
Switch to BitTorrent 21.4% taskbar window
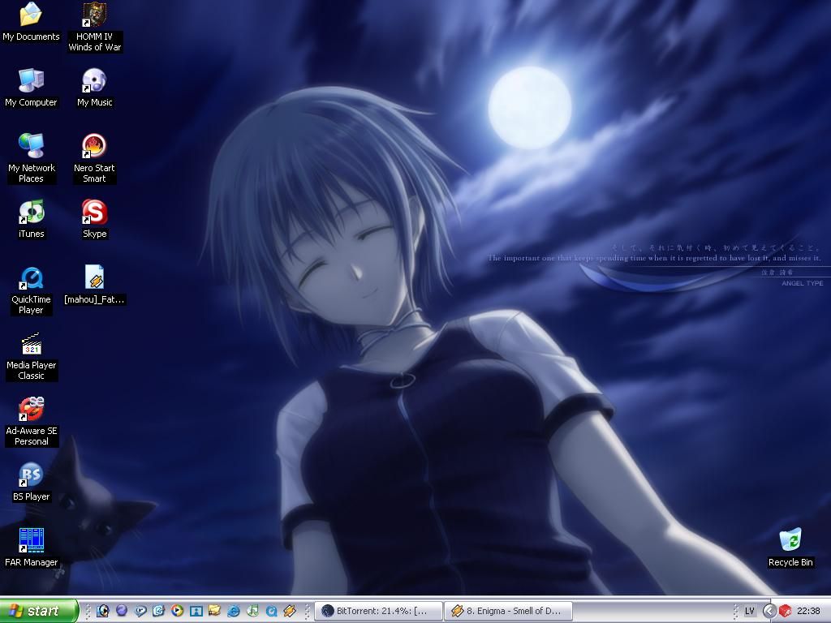click(x=379, y=611)
